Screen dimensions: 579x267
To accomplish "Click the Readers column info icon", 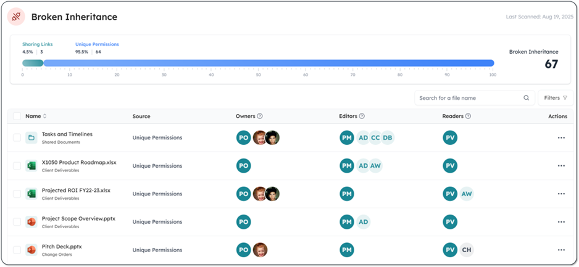I will coord(468,116).
